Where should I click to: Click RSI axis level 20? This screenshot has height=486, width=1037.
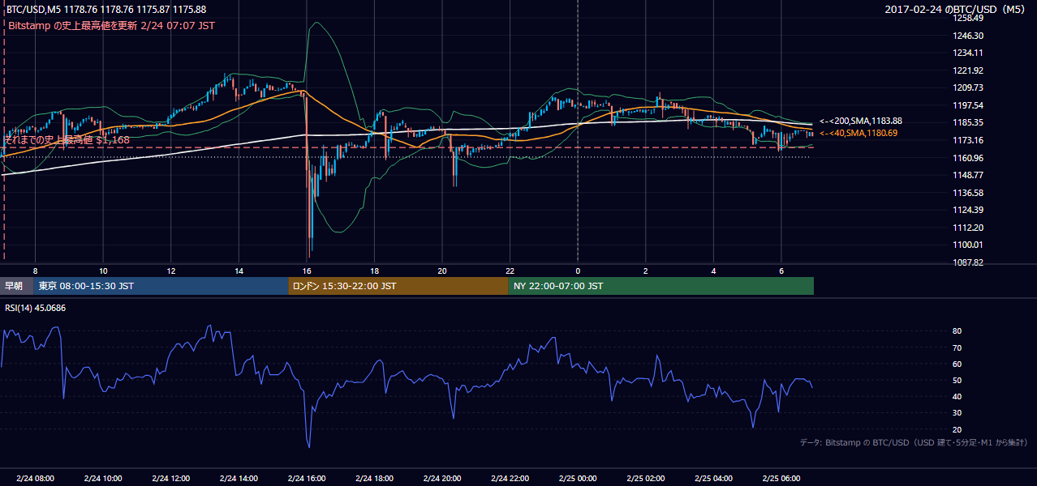[957, 429]
